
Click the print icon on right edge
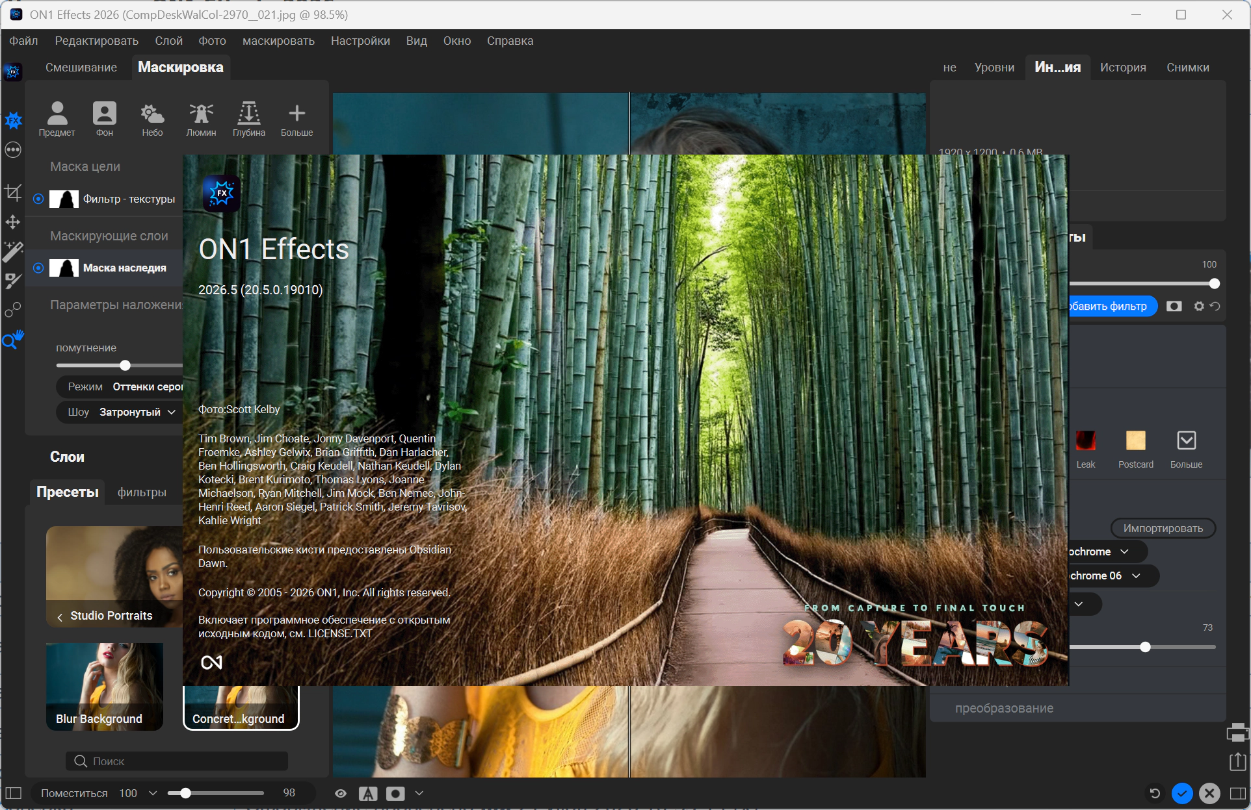tap(1238, 733)
